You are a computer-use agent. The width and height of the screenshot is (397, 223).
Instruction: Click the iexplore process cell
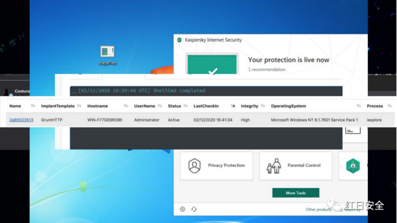click(374, 120)
